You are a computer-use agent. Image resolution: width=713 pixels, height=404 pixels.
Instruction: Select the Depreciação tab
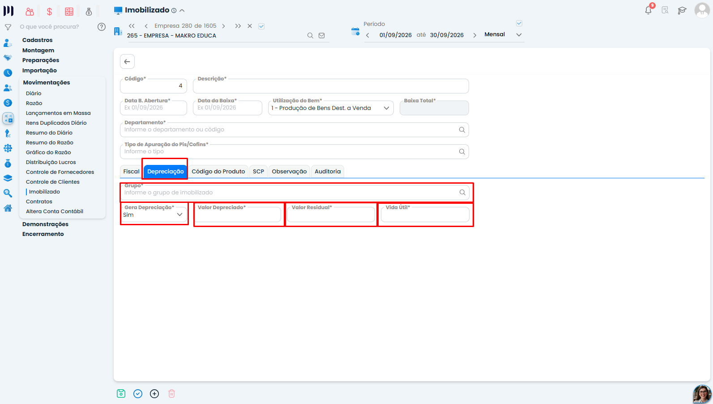pos(166,172)
